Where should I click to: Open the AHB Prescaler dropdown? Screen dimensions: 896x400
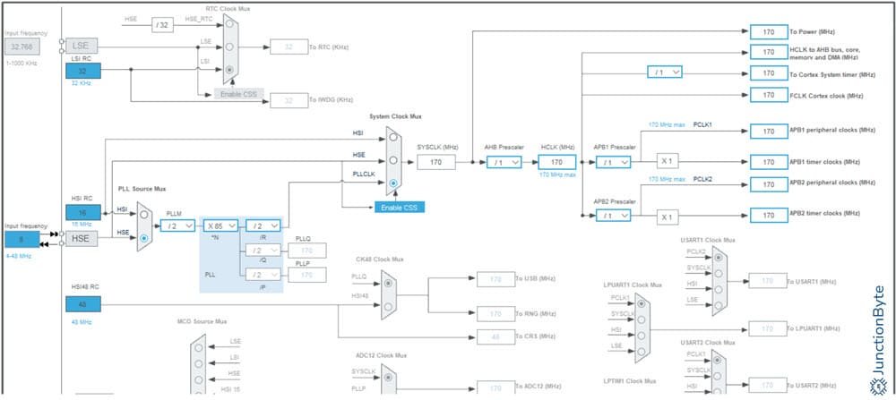pyautogui.click(x=504, y=162)
